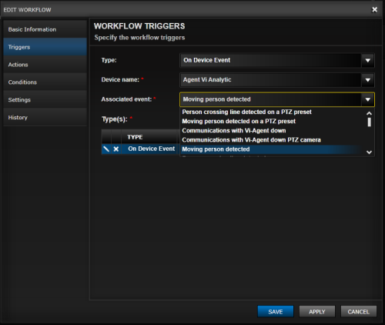Click the dropdown list scroll down arrow
This screenshot has height=325, width=385.
369,152
